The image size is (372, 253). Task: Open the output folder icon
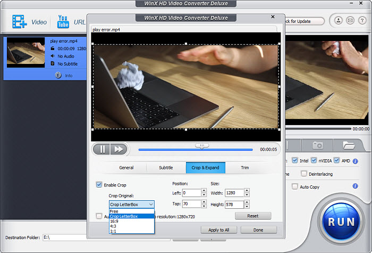[x=349, y=145]
